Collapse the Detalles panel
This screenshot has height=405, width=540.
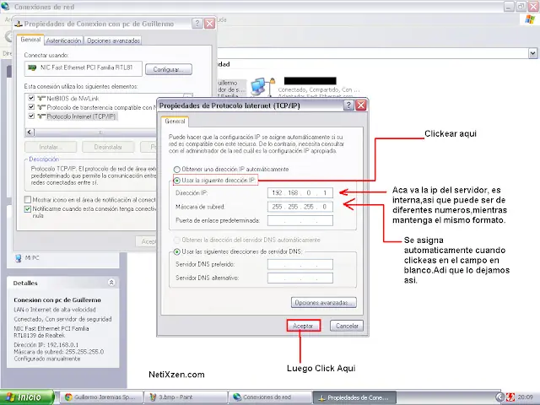tap(111, 283)
